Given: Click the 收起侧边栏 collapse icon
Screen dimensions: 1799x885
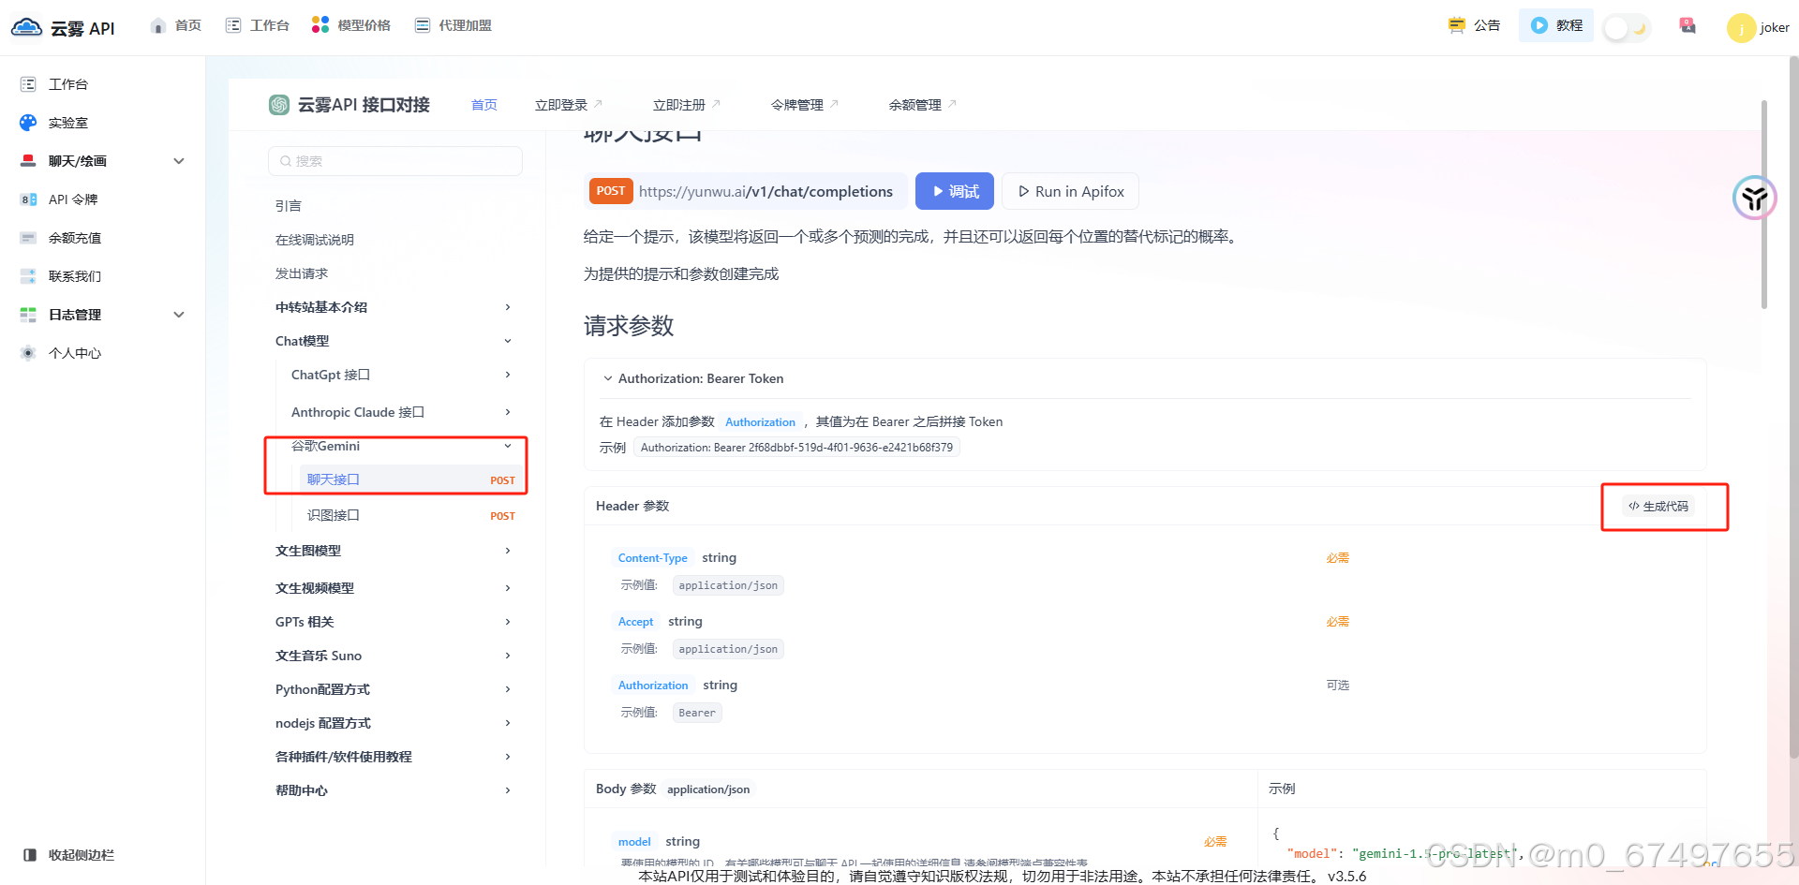Looking at the screenshot, I should [x=30, y=855].
